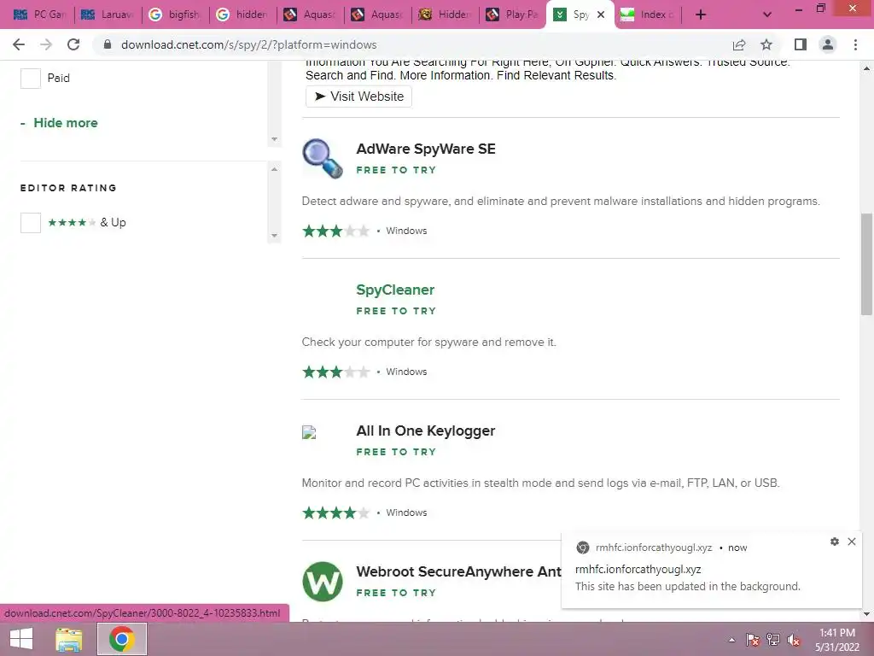Viewport: 874px width, 656px height.
Task: Click the Visit Website ad button
Action: click(359, 97)
